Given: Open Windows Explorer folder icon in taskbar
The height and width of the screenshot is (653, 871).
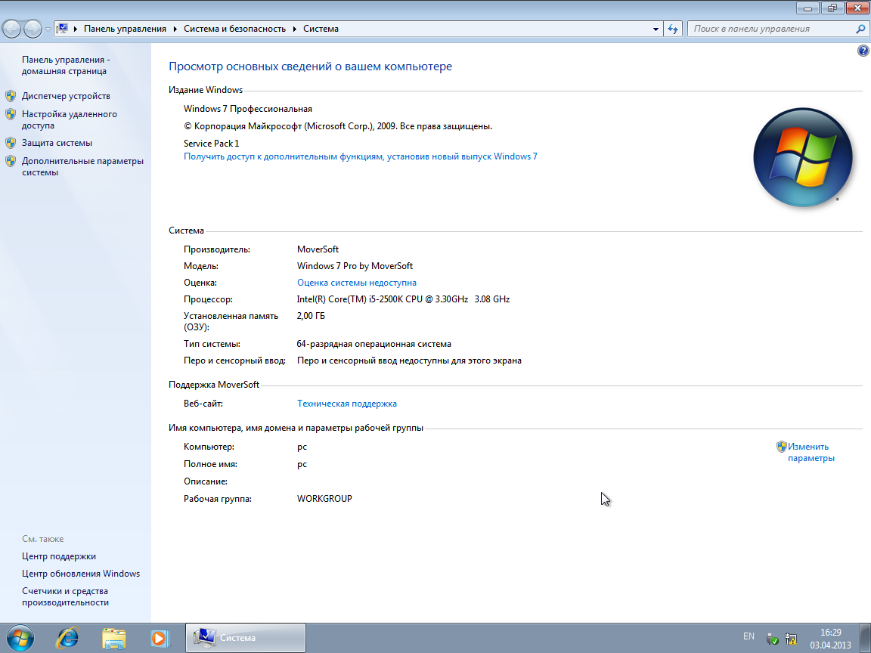Looking at the screenshot, I should point(113,638).
